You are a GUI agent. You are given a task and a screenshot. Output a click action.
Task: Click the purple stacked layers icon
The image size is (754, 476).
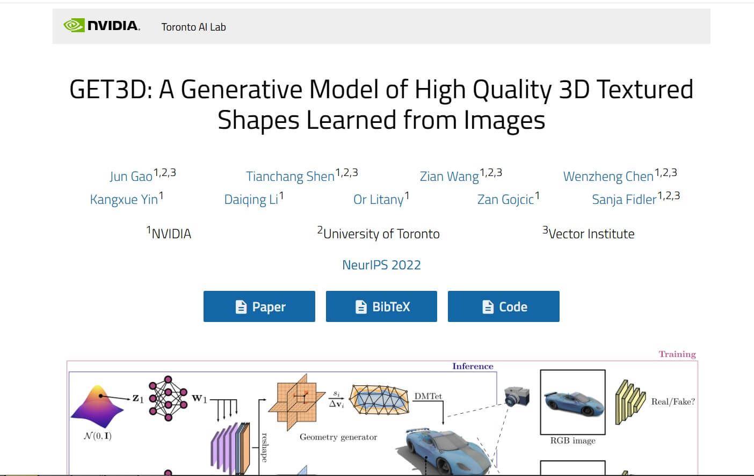pyautogui.click(x=230, y=448)
